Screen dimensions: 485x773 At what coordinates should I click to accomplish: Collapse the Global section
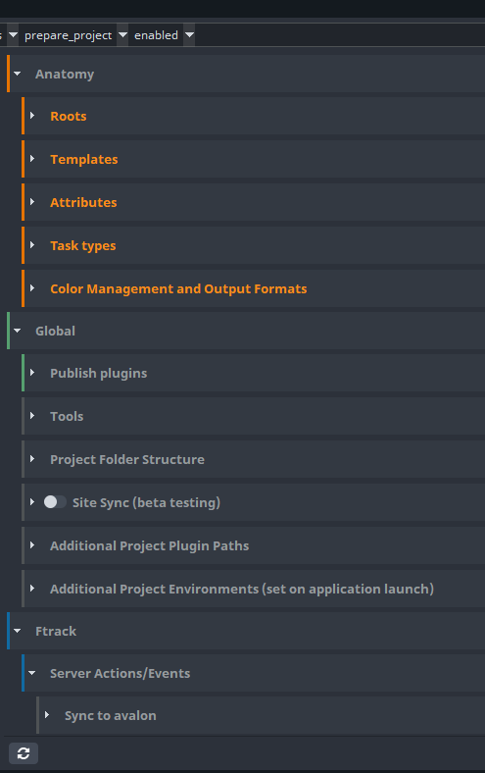[x=18, y=331]
